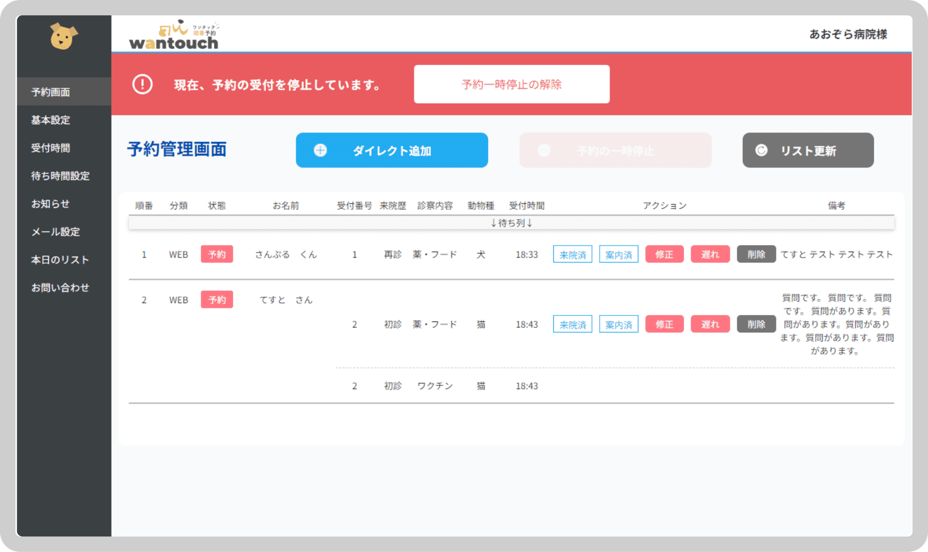The image size is (928, 552).
Task: Click the dog mascot icon in sidebar
Action: pos(63,36)
